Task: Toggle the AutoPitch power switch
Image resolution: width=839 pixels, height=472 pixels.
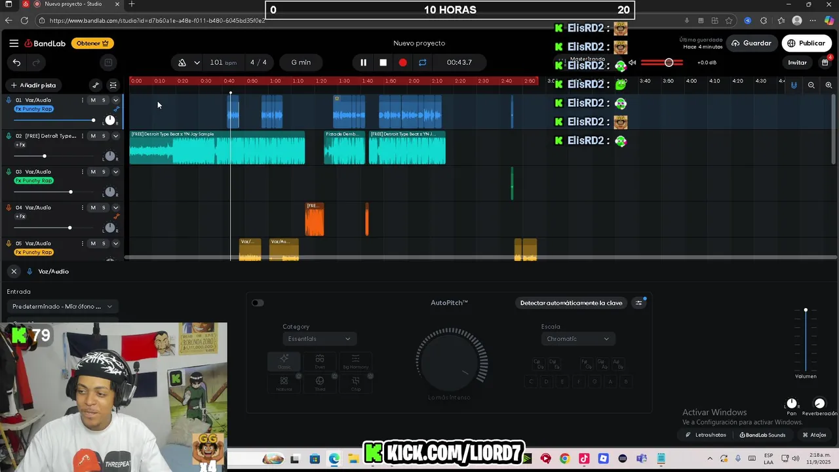Action: 258,303
